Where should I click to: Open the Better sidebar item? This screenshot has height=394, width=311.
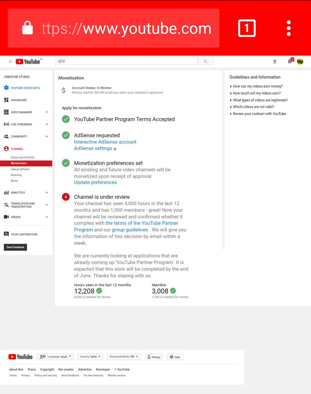(x=14, y=181)
